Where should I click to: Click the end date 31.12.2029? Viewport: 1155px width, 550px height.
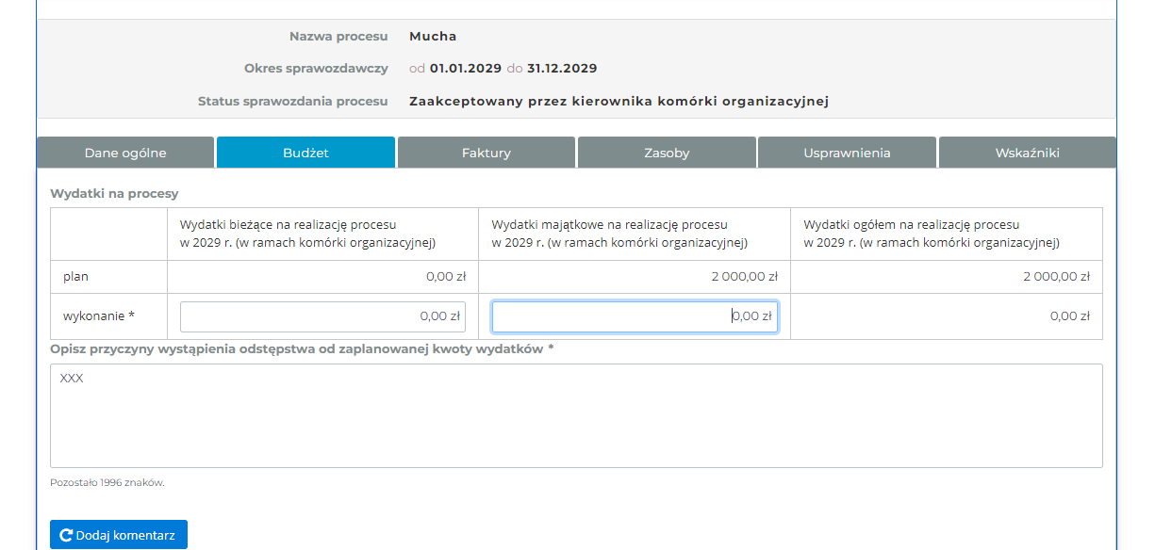(x=562, y=69)
